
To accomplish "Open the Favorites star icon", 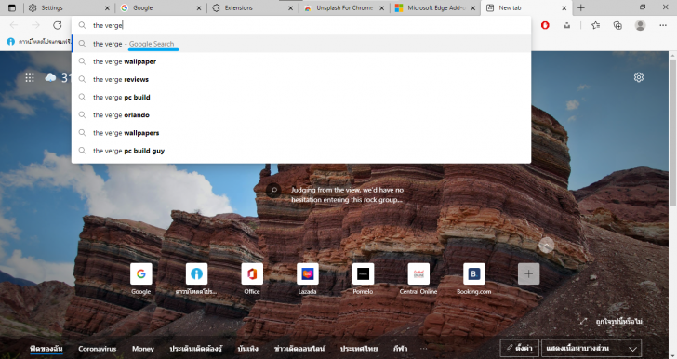I will click(x=596, y=25).
